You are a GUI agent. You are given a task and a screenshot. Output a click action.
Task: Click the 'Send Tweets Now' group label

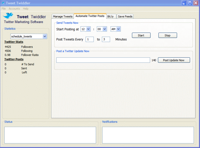[x=67, y=23]
